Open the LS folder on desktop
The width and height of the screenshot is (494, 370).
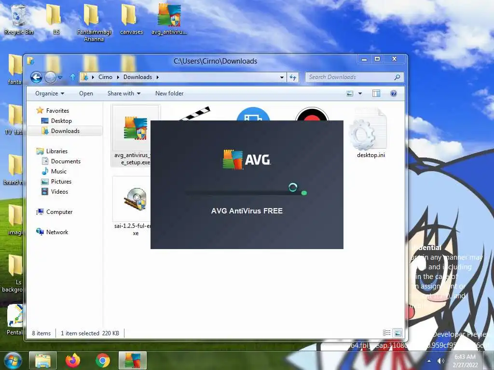click(54, 19)
